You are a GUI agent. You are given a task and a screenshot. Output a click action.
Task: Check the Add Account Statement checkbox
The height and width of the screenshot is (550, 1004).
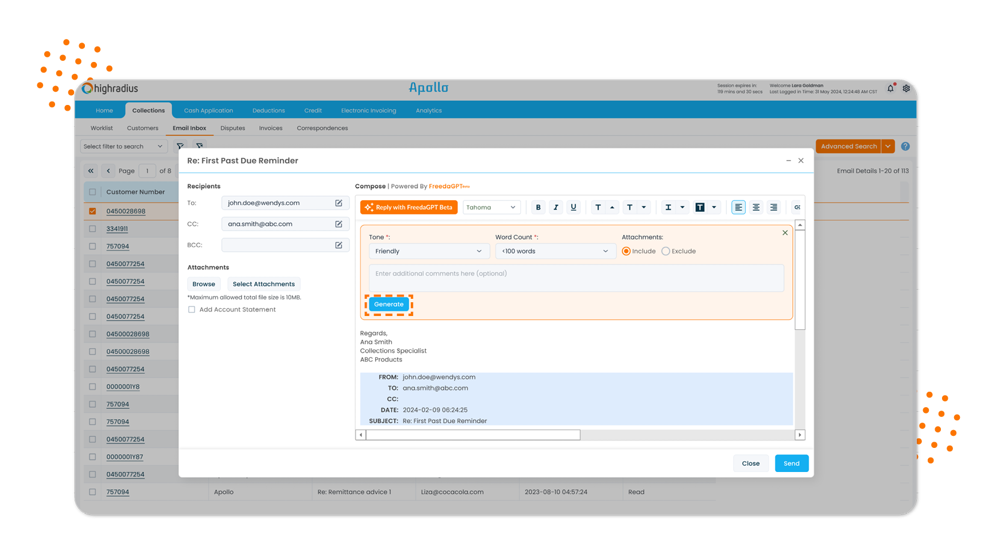(192, 310)
